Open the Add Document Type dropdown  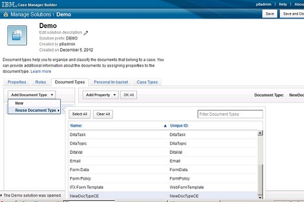tap(32, 95)
